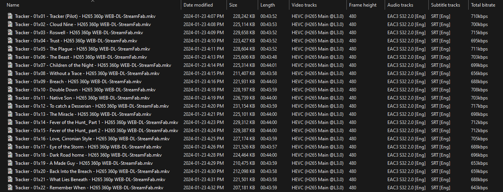Click the sort arrow above the Name column
Image resolution: width=503 pixels, height=192 pixels.
pyautogui.click(x=93, y=1)
